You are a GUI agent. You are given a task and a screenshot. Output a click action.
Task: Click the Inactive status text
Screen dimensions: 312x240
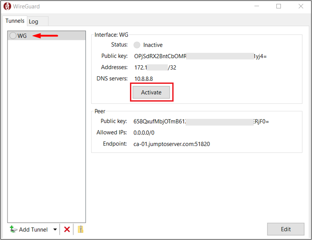click(x=153, y=45)
